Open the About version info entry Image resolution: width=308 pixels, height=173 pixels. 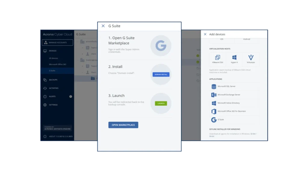(x=61, y=137)
